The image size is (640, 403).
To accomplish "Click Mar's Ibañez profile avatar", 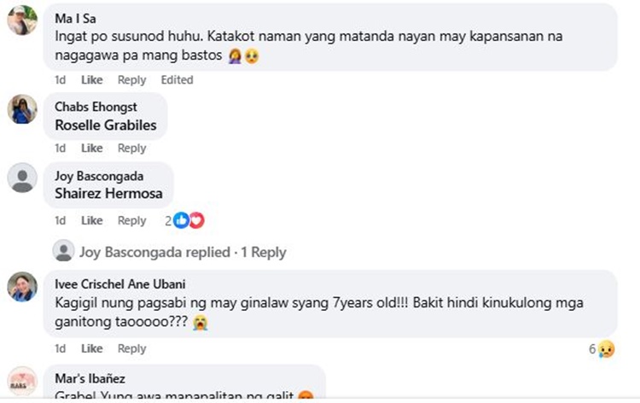I will [x=21, y=381].
